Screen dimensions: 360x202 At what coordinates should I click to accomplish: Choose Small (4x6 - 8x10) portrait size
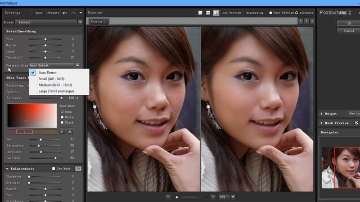coord(59,79)
